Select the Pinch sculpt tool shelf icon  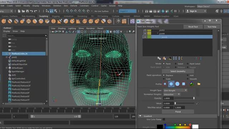(29, 21)
